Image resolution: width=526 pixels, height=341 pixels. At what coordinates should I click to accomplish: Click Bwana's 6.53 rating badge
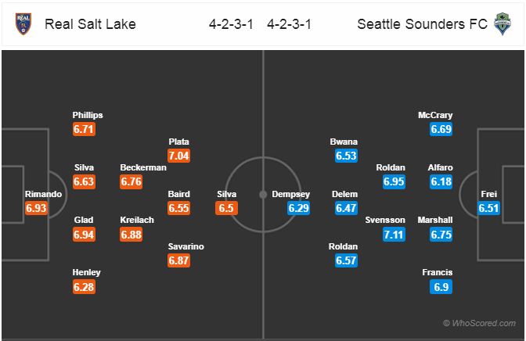[x=346, y=156]
